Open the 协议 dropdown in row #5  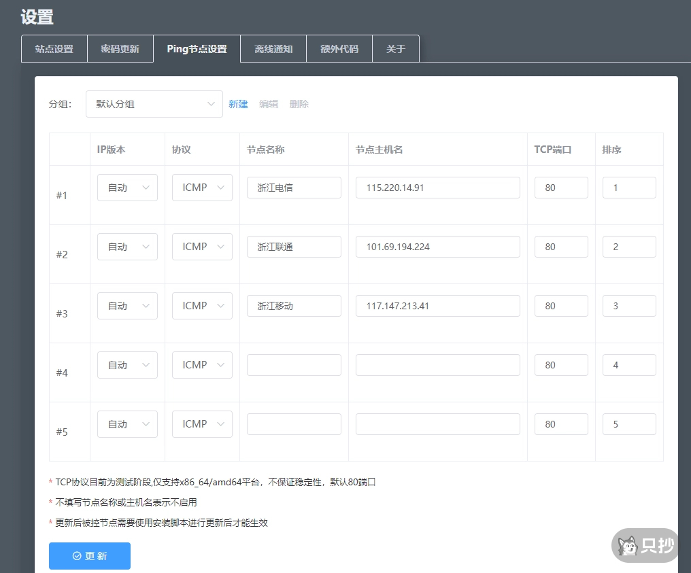click(x=201, y=423)
